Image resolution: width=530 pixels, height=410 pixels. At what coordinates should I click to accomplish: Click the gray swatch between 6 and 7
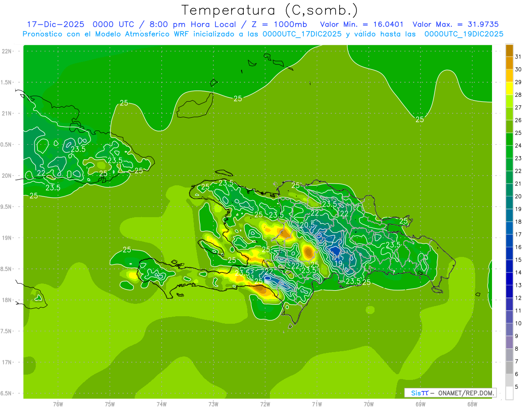(x=509, y=368)
